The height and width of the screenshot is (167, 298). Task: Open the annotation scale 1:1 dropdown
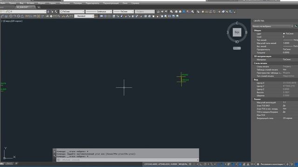coord(252,164)
